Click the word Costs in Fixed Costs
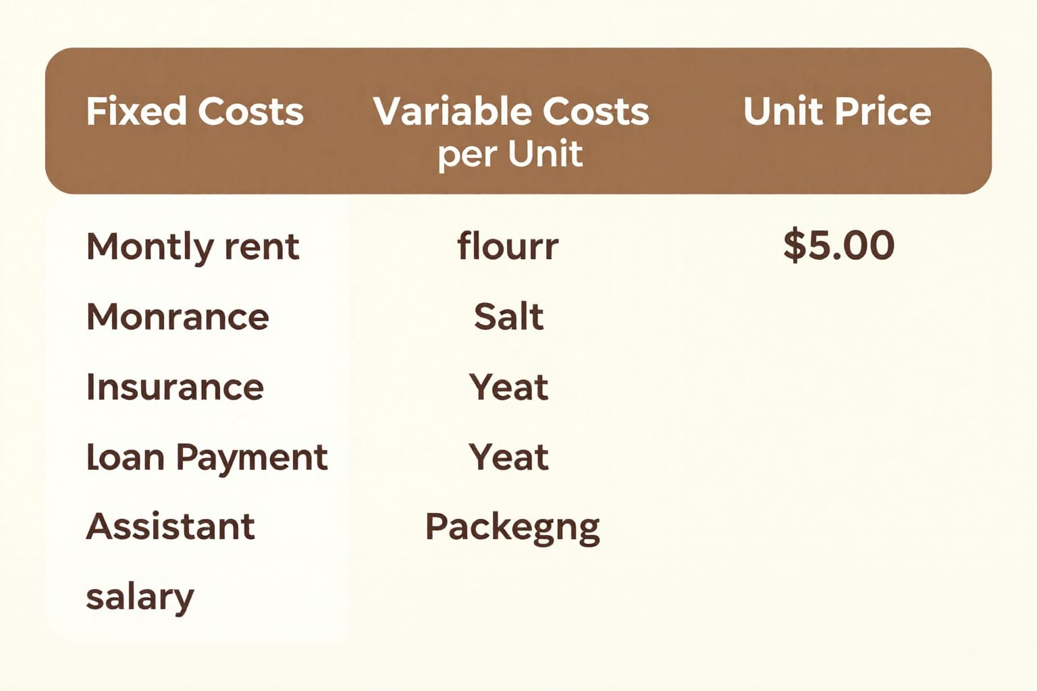The height and width of the screenshot is (691, 1037). [250, 111]
